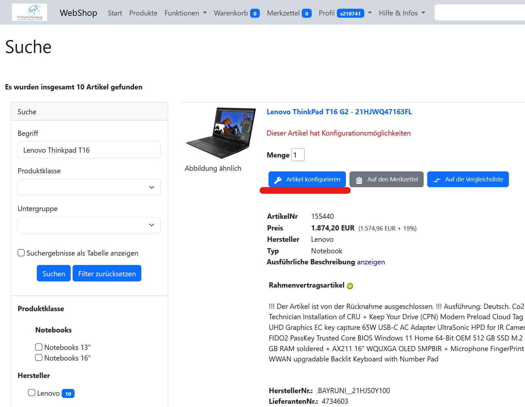This screenshot has width=525, height=407.
Task: Click the LieferantenNr value 4734603
Action: [335, 401]
